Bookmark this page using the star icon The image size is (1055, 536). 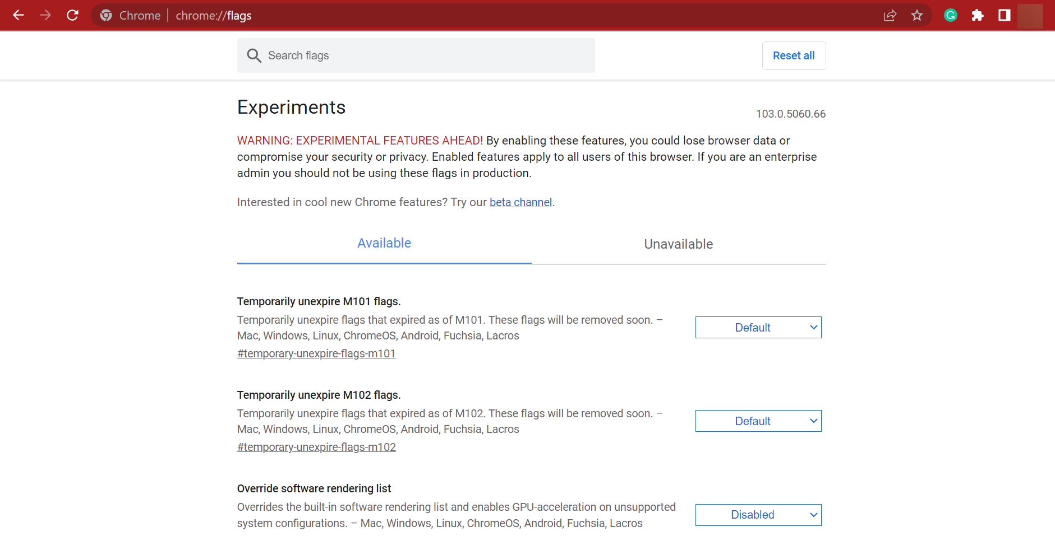click(x=917, y=16)
